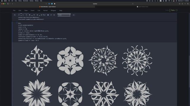
Task: Click the 'symmetric-seed => rand' code line
Action: pyautogui.click(x=28, y=41)
